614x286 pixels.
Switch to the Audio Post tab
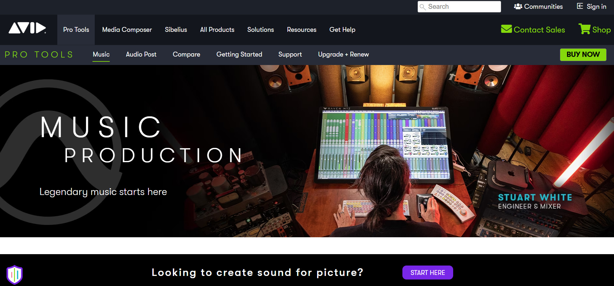coord(141,54)
